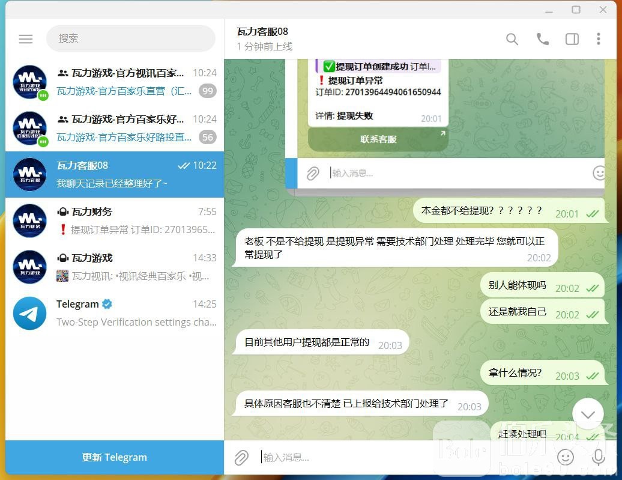
Task: Open the 瓦力游戏 channel at 14:33
Action: coord(115,267)
